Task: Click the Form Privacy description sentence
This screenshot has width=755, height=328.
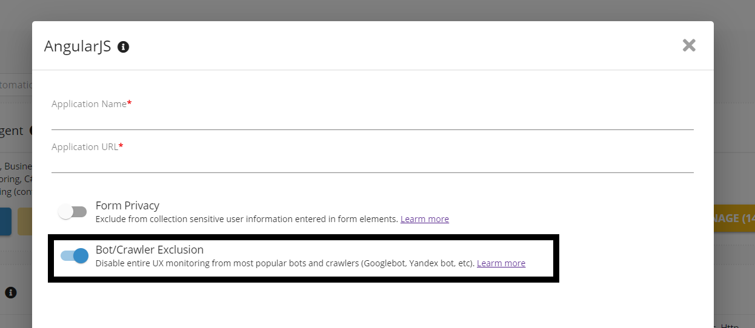Action: 246,219
